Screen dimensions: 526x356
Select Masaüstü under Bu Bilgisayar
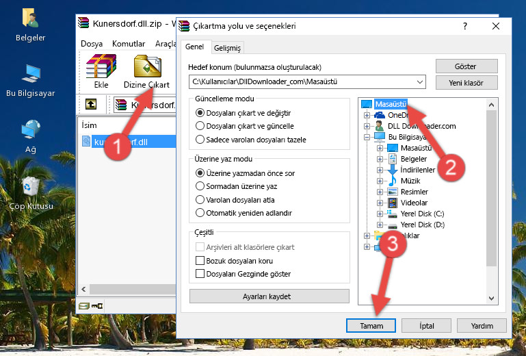coord(416,148)
